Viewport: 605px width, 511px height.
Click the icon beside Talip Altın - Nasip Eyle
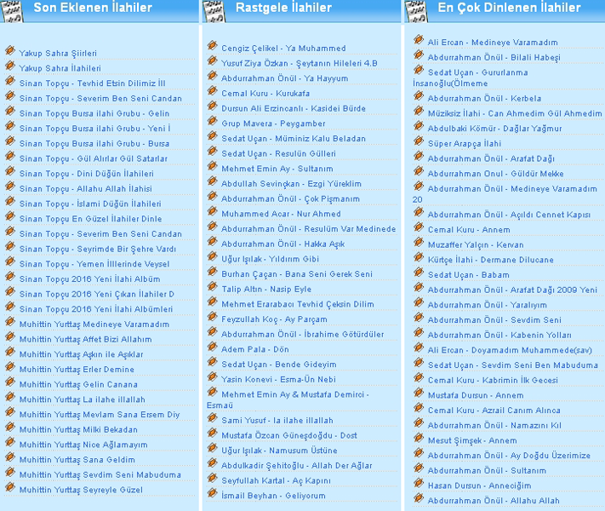click(x=212, y=286)
